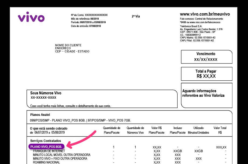Screen dimensions: 248x164
Task: Select the 'R$ XX,XX' total amount
Action: (x=206, y=76)
